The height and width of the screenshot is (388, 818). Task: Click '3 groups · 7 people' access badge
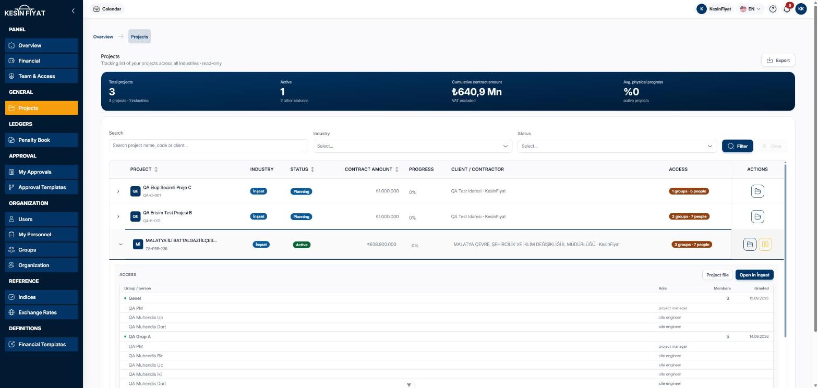tap(691, 245)
